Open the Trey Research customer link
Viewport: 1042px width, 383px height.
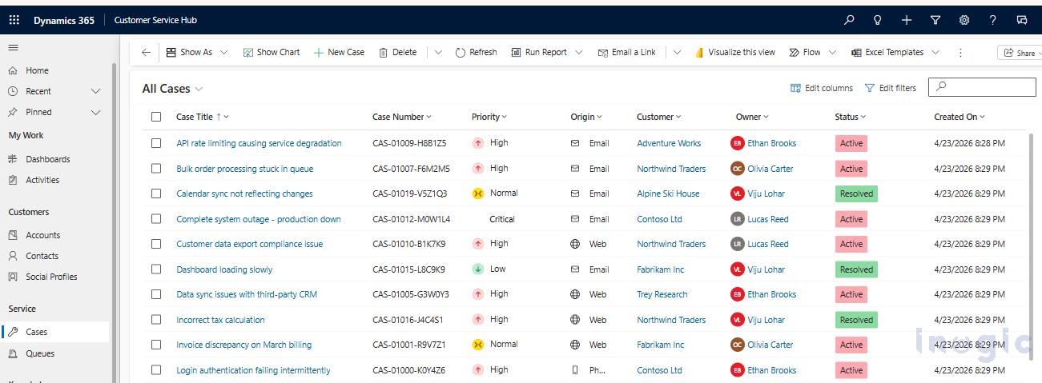[x=662, y=294]
